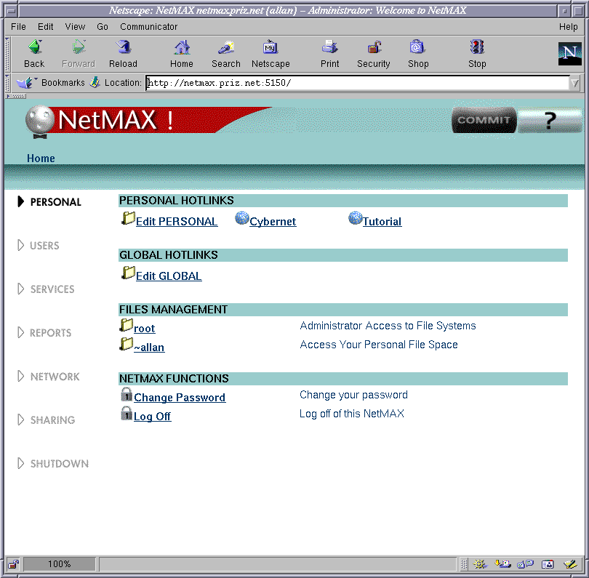Open the Search toolbar icon

(226, 48)
